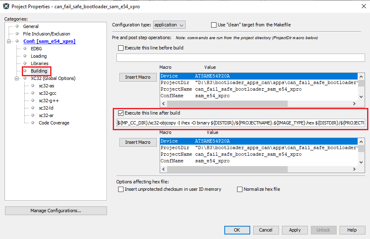Image resolution: width=370 pixels, height=239 pixels.
Task: Check Normalize hex file
Action: (x=240, y=189)
